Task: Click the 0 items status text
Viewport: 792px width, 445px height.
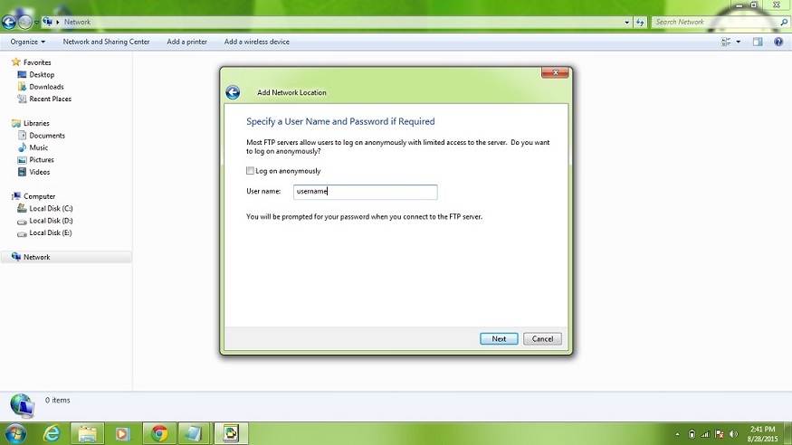Action: (x=58, y=400)
